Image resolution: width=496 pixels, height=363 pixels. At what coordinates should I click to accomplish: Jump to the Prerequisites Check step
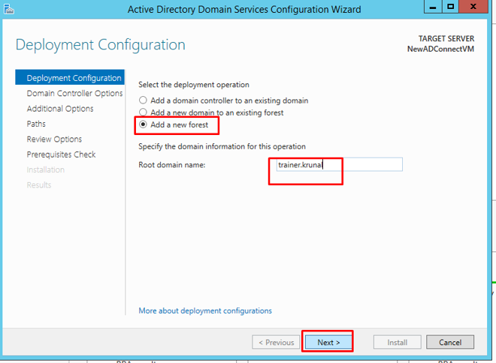pyautogui.click(x=61, y=154)
